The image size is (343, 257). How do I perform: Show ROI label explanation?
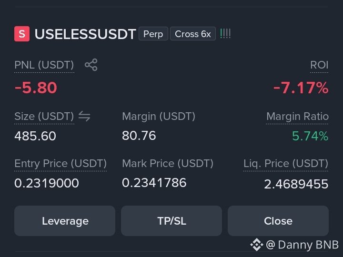[x=319, y=65]
